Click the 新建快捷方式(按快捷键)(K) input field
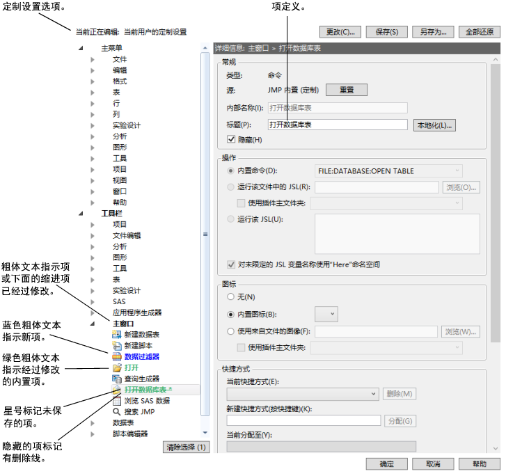This screenshot has width=506, height=476. point(303,420)
